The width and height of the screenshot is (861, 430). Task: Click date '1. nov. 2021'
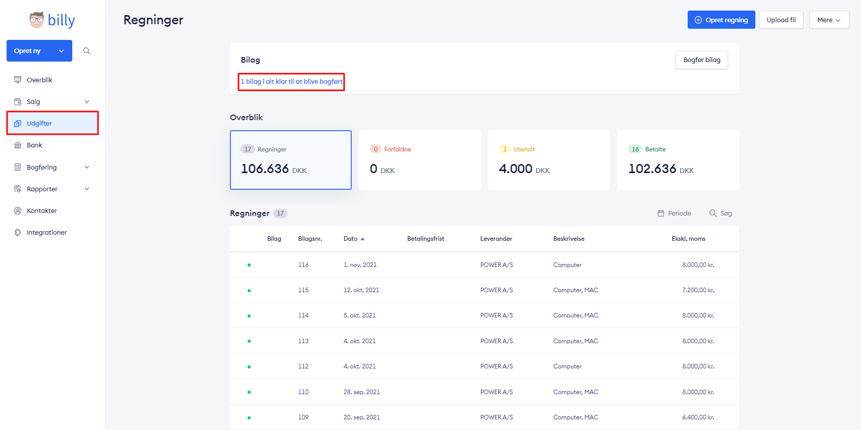[360, 265]
